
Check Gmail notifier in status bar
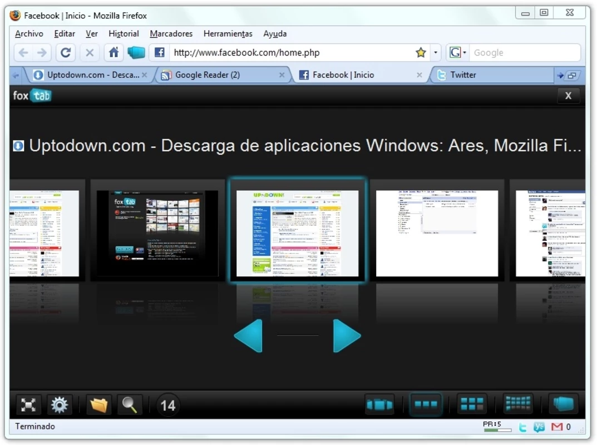557,427
